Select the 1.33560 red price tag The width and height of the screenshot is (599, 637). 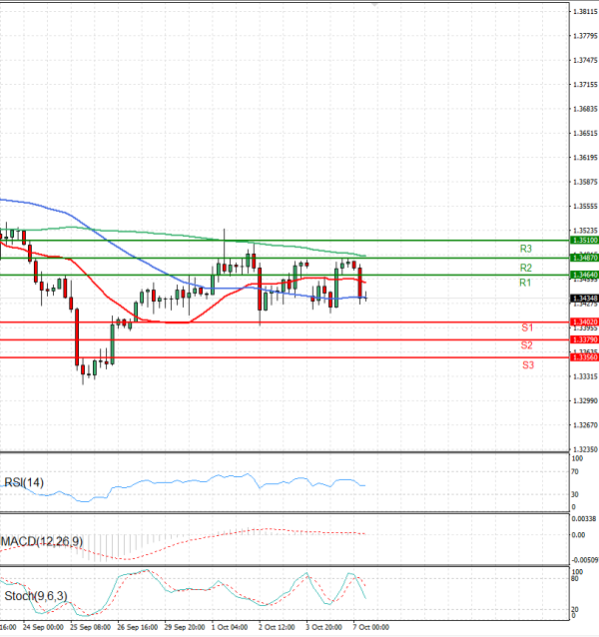[x=583, y=356]
